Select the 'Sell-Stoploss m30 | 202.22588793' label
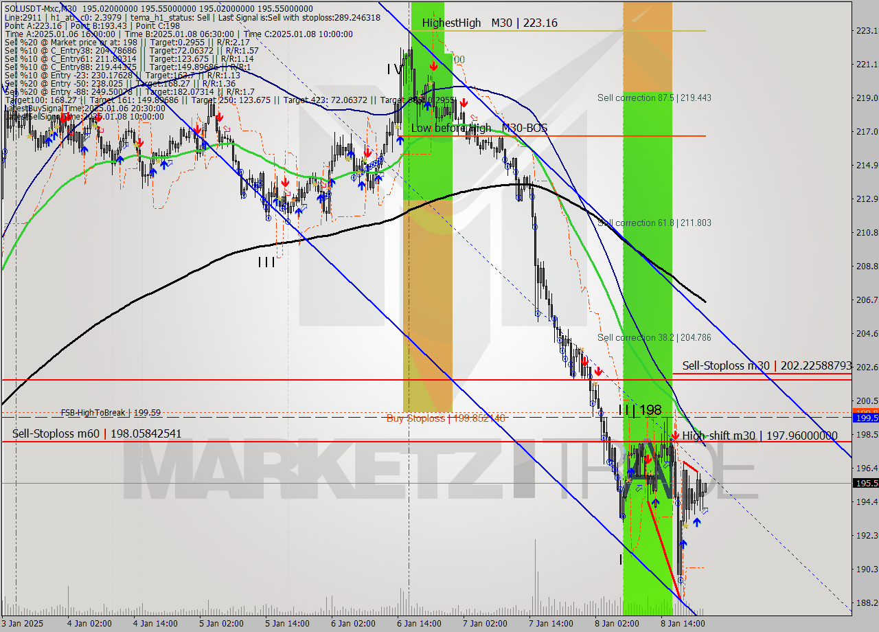This screenshot has width=879, height=632. click(767, 365)
